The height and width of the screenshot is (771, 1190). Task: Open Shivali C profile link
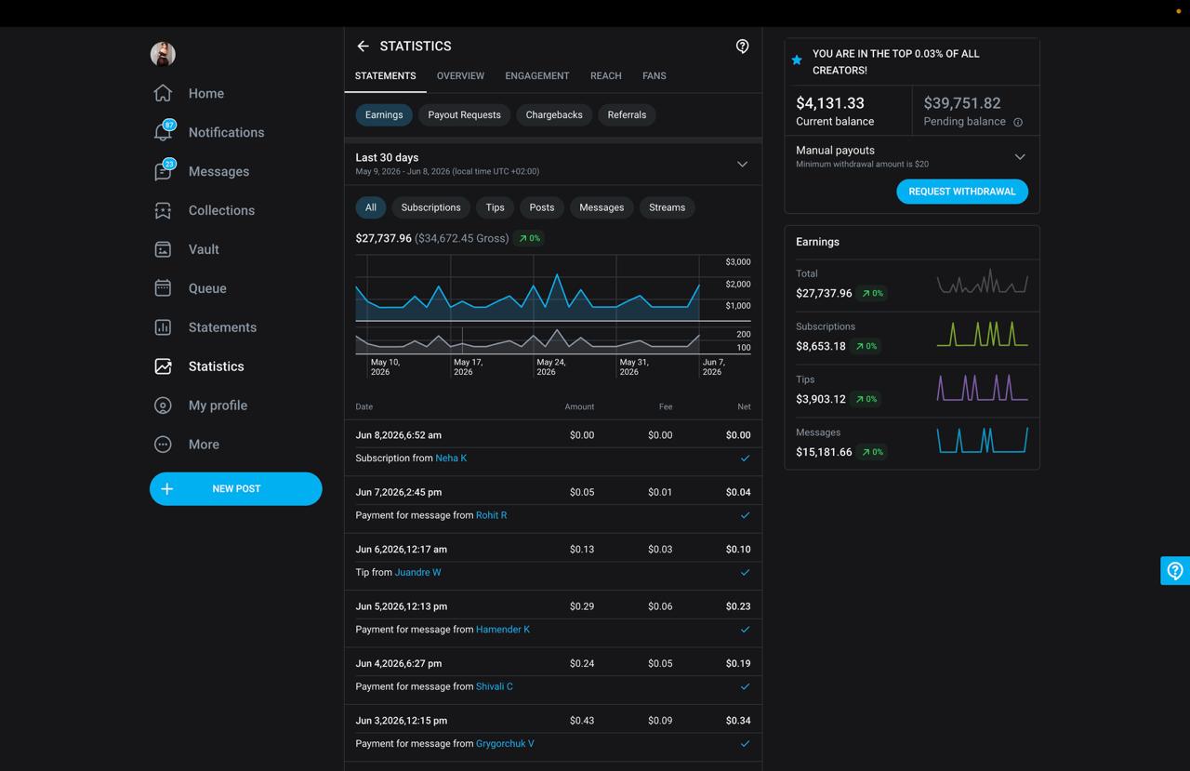(x=495, y=686)
